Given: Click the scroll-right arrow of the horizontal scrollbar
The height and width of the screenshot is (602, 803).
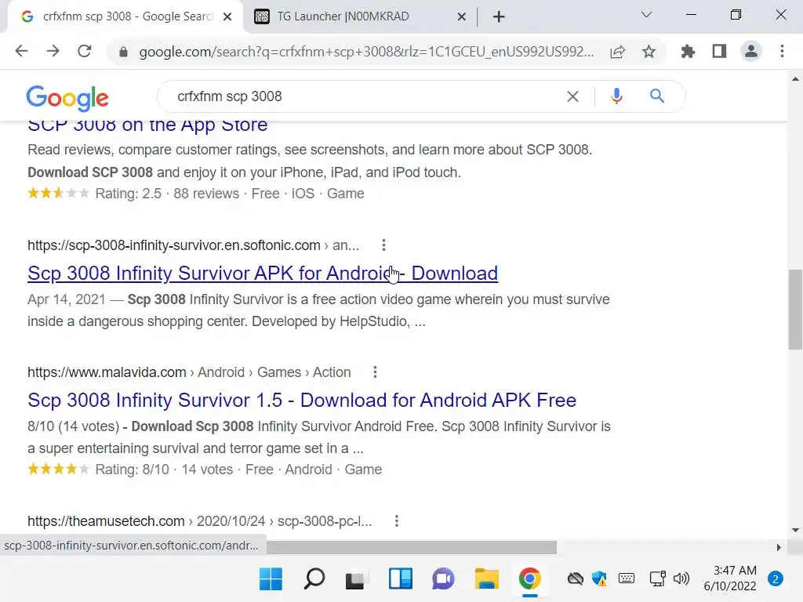Looking at the screenshot, I should click(x=779, y=547).
